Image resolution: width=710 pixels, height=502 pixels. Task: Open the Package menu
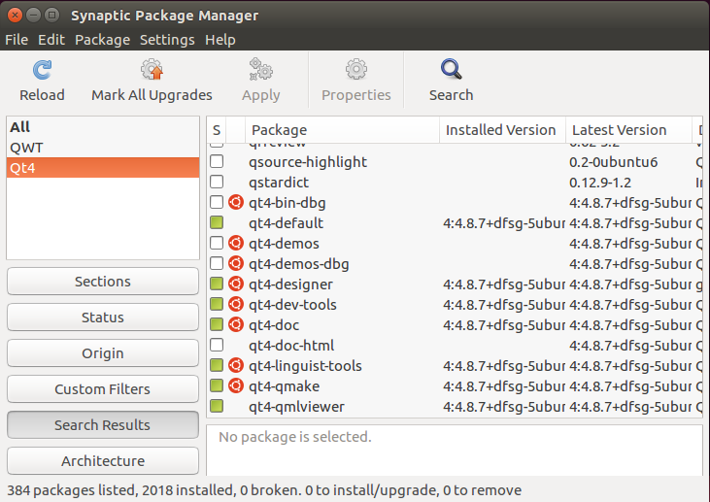click(x=102, y=40)
